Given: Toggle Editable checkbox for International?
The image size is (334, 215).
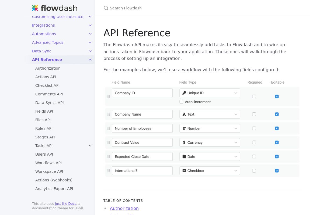Looking at the screenshot, I should [x=277, y=171].
